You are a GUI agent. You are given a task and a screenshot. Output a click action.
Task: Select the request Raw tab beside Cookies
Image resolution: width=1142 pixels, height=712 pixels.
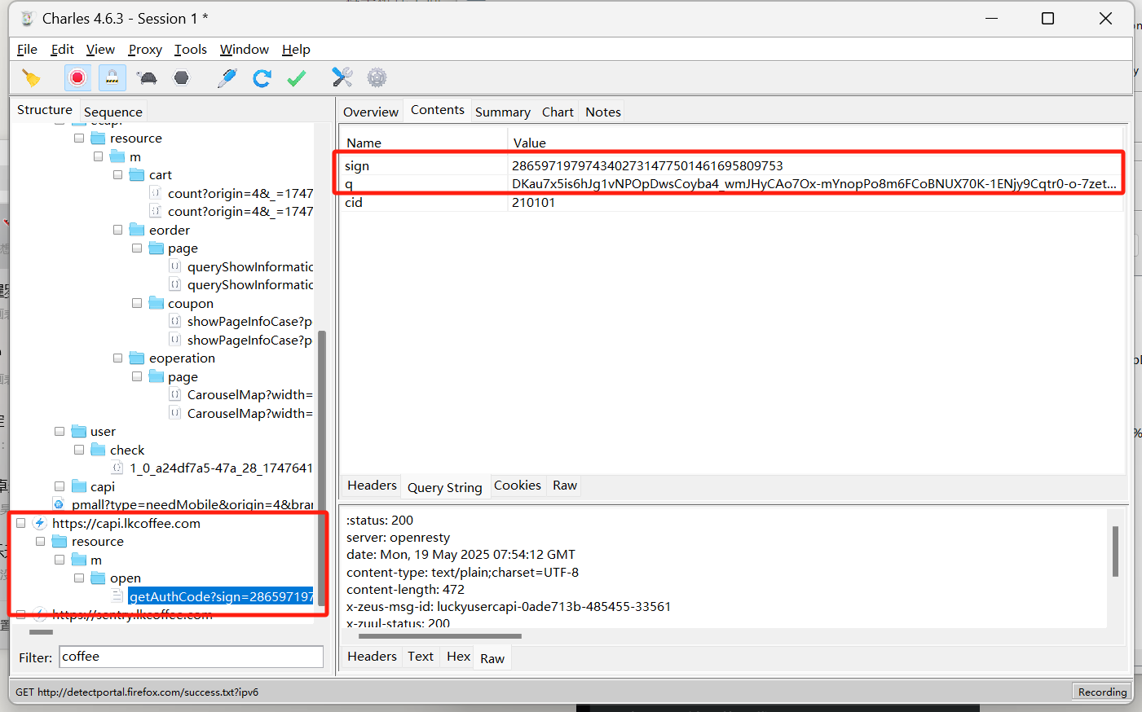[x=565, y=486]
